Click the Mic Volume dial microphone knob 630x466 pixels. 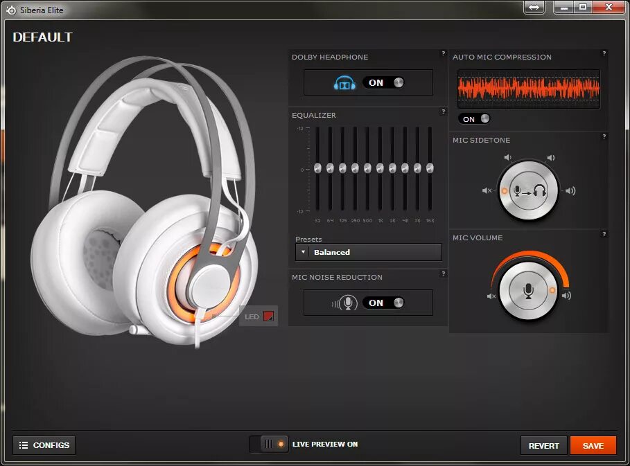click(x=528, y=291)
